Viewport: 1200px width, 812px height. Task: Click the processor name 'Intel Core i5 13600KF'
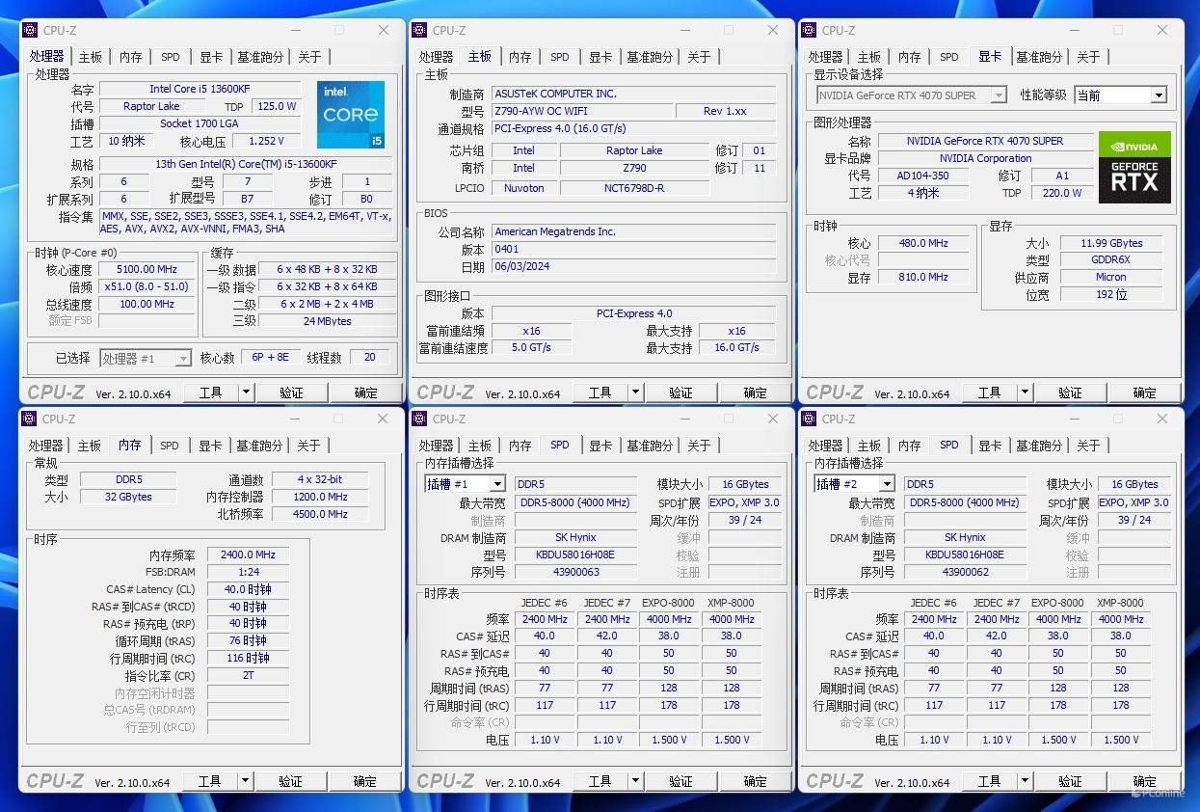200,89
